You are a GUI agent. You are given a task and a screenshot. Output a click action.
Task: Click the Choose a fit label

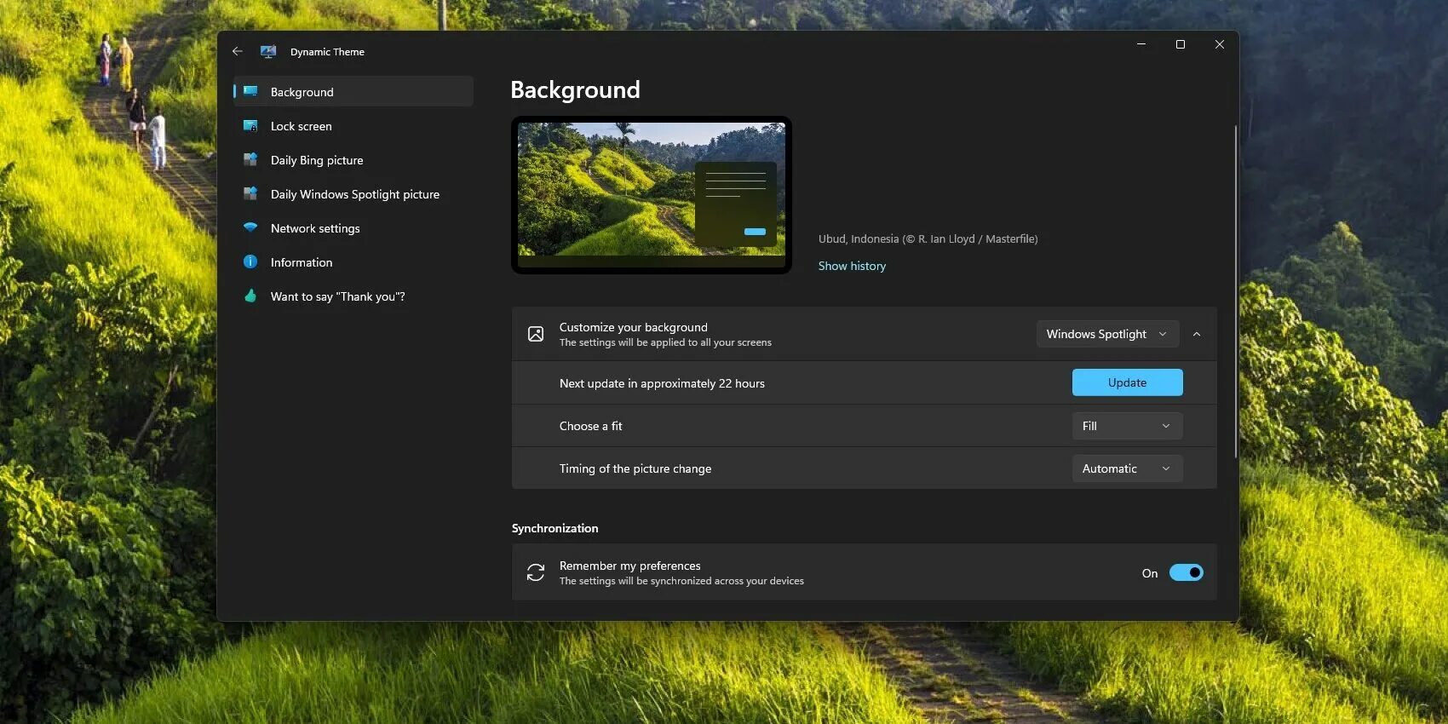pos(590,426)
